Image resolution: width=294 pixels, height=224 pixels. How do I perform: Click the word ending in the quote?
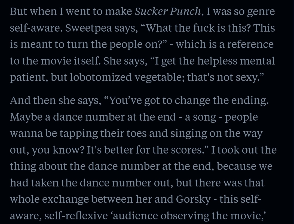point(250,101)
